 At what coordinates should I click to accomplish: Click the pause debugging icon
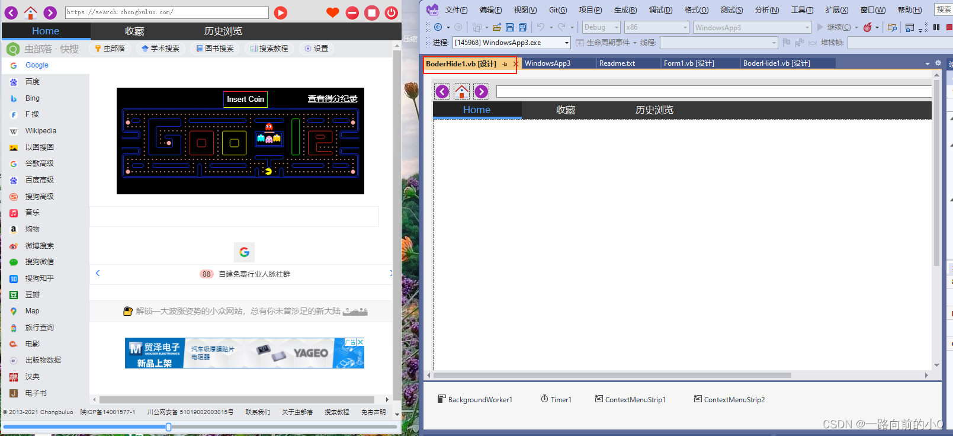click(x=936, y=27)
